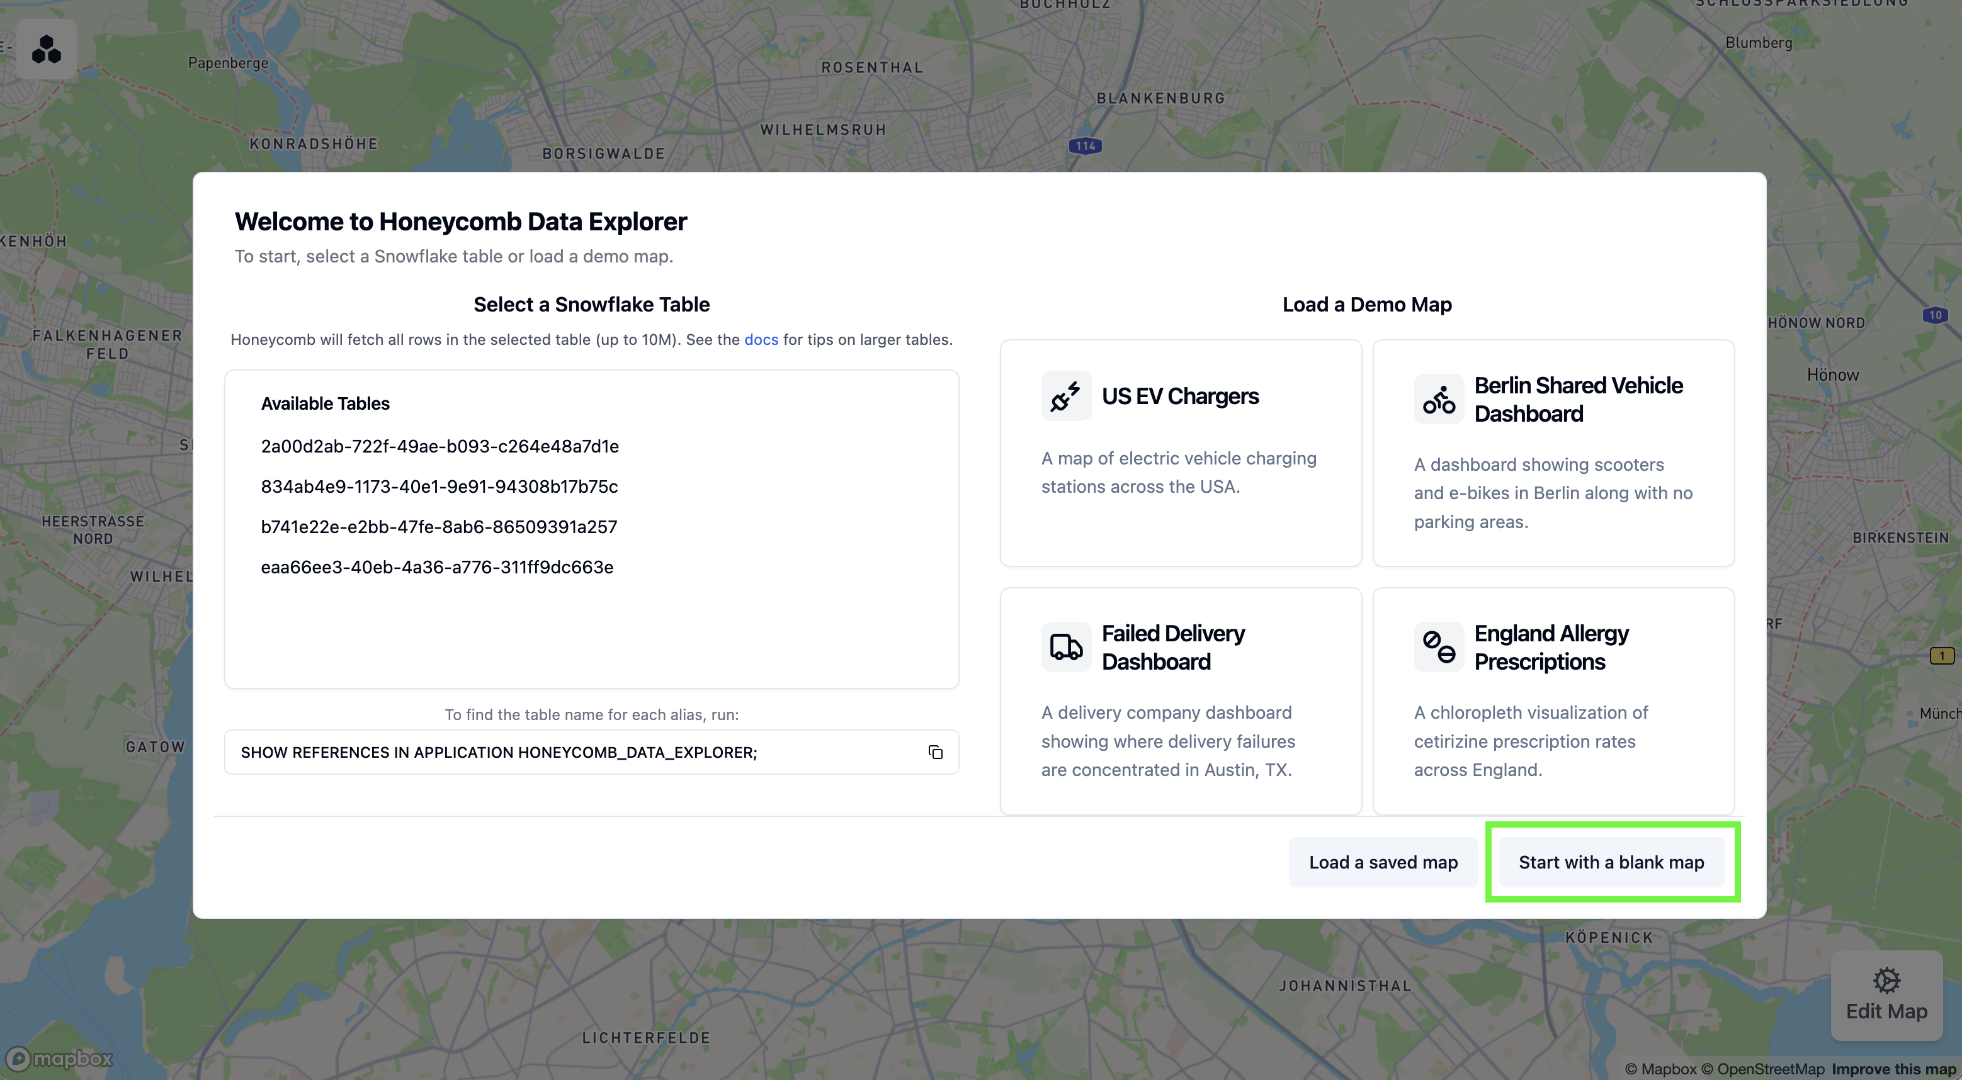Click the EV charger plug icon

click(1065, 396)
